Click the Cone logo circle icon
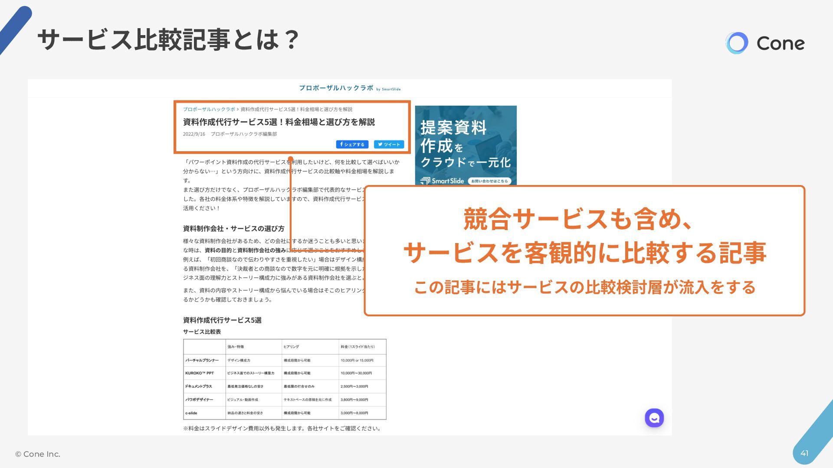The height and width of the screenshot is (468, 833). coord(737,43)
